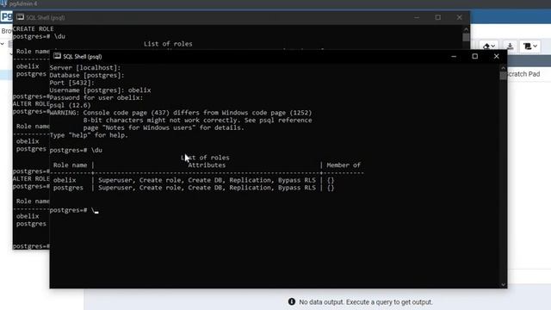Screen dimensions: 551x310
Task: Click front shell scrollbar up arrow
Action: coord(503,68)
